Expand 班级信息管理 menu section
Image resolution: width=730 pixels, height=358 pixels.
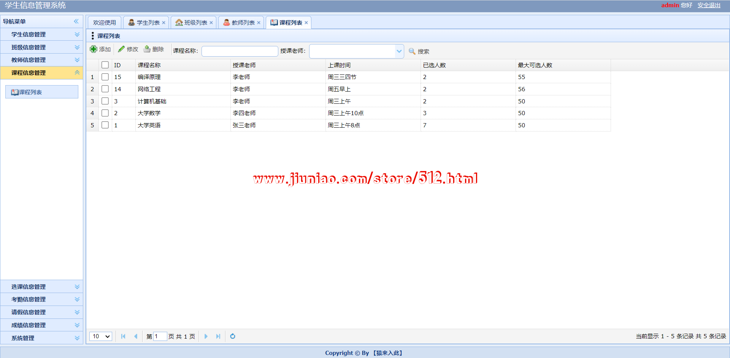[77, 47]
